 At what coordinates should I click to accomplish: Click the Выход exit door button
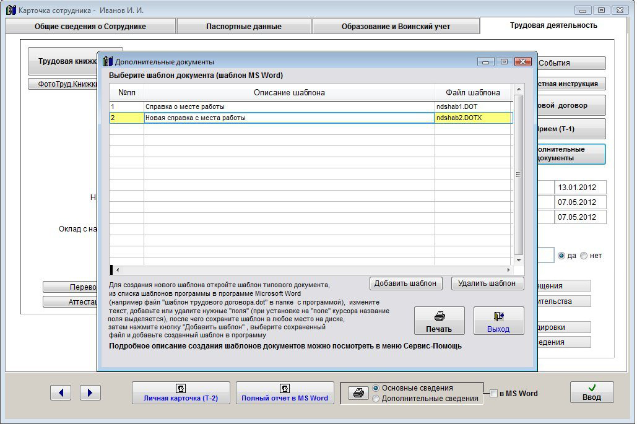coord(498,321)
